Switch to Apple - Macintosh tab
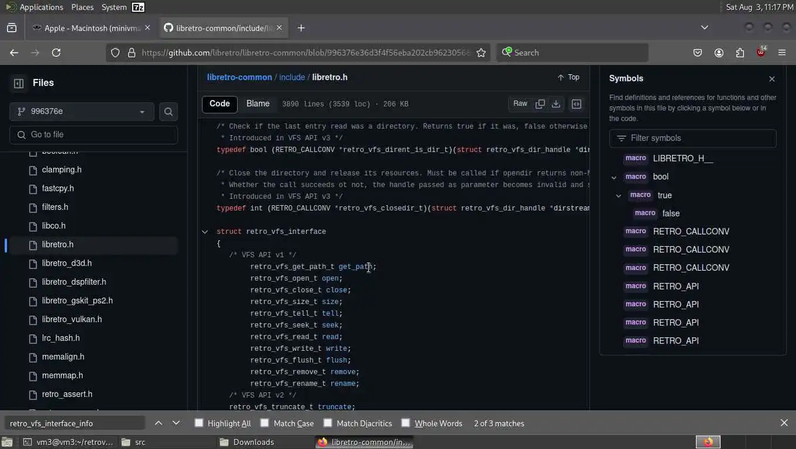Image resolution: width=796 pixels, height=449 pixels. click(x=91, y=28)
